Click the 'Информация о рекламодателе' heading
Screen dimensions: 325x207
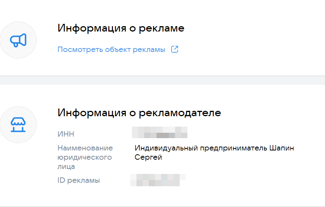[x=139, y=113]
